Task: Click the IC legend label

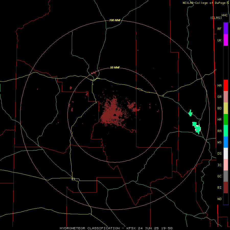Action: (x=219, y=165)
